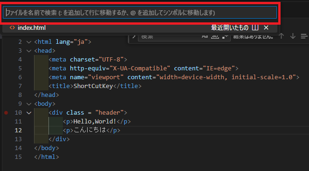Click the closing </div> tag on line 13
309x171 pixels.
(59, 139)
